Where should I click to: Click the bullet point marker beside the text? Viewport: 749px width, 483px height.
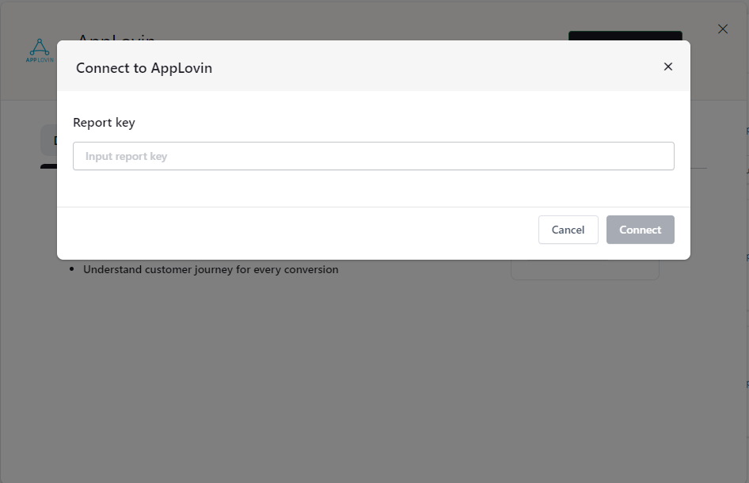point(74,268)
